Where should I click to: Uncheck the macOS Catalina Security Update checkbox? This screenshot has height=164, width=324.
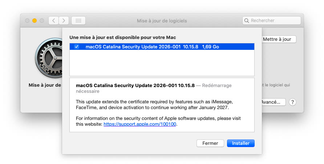[x=76, y=47]
